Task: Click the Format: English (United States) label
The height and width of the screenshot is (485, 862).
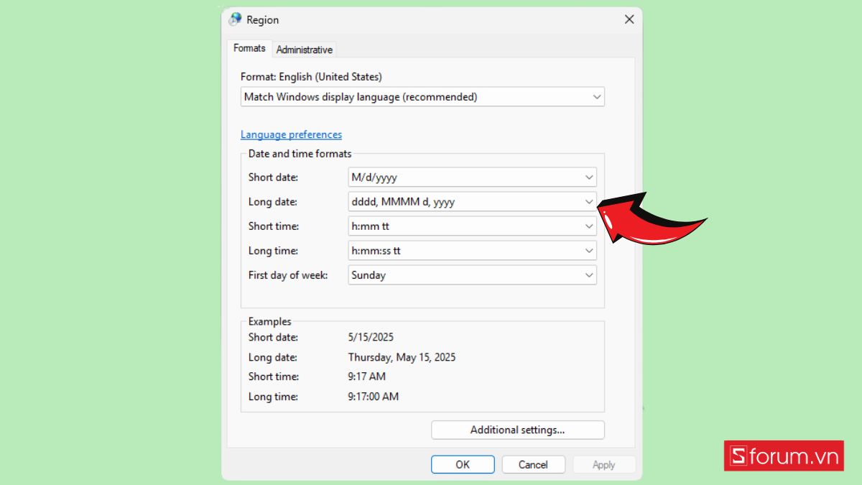Action: click(311, 76)
